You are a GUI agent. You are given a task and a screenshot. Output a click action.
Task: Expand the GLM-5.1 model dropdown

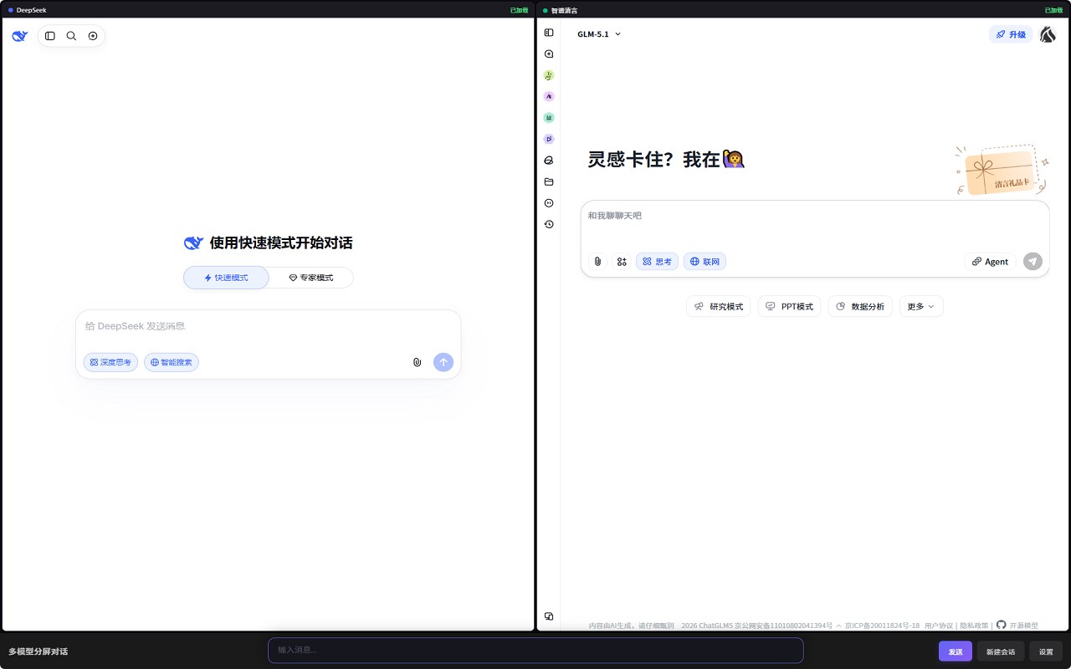point(599,34)
